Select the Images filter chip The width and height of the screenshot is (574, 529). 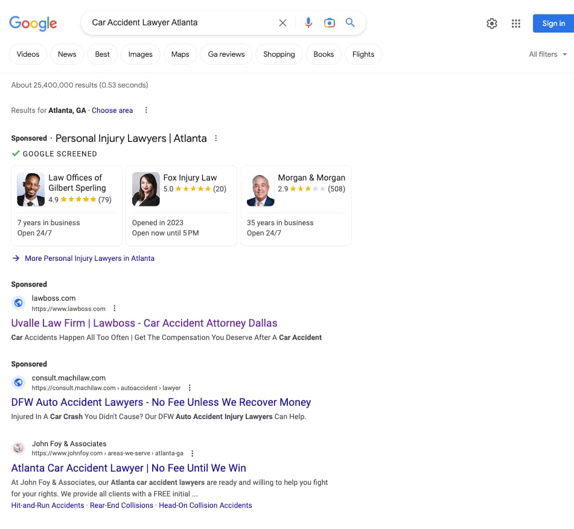click(x=140, y=54)
